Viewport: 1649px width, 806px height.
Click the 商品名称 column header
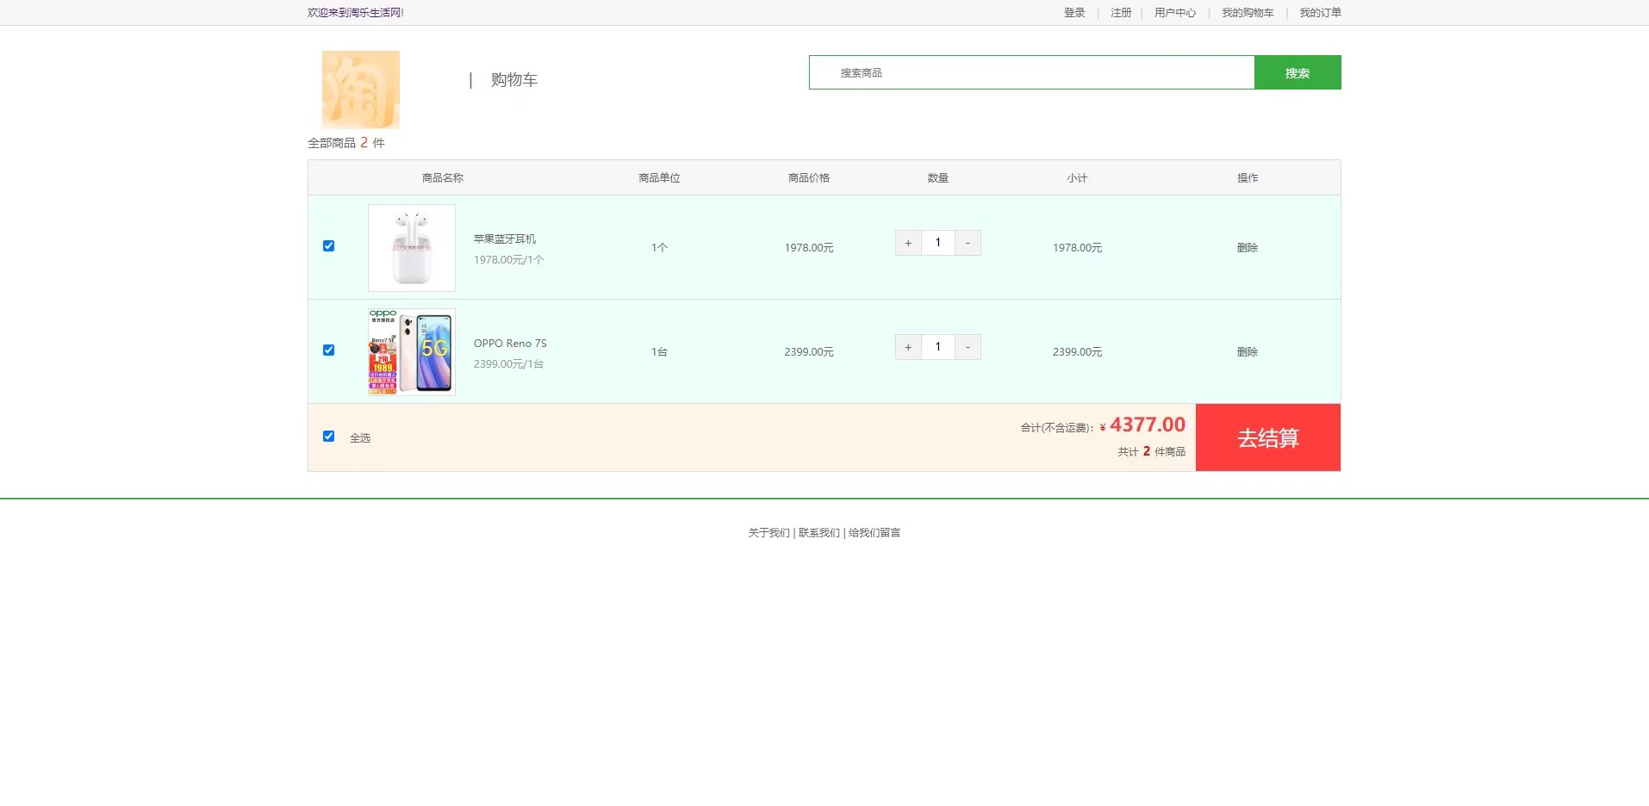click(443, 178)
